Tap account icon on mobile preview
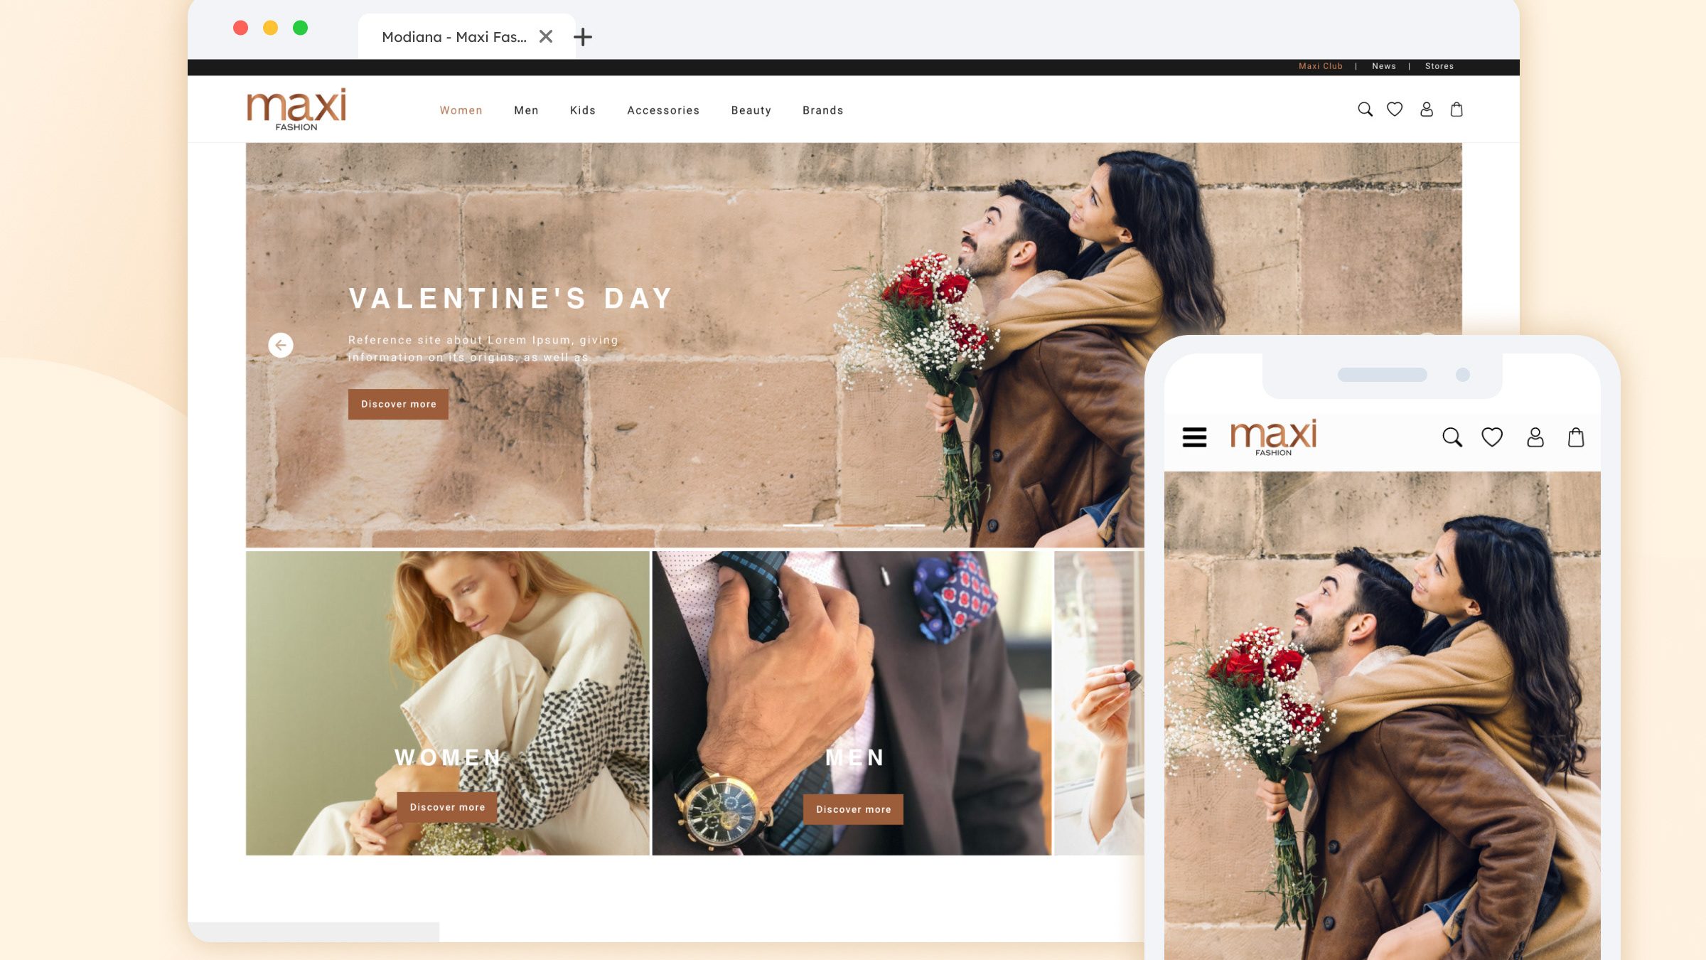Screen dimensions: 1706x960 click(x=1535, y=437)
